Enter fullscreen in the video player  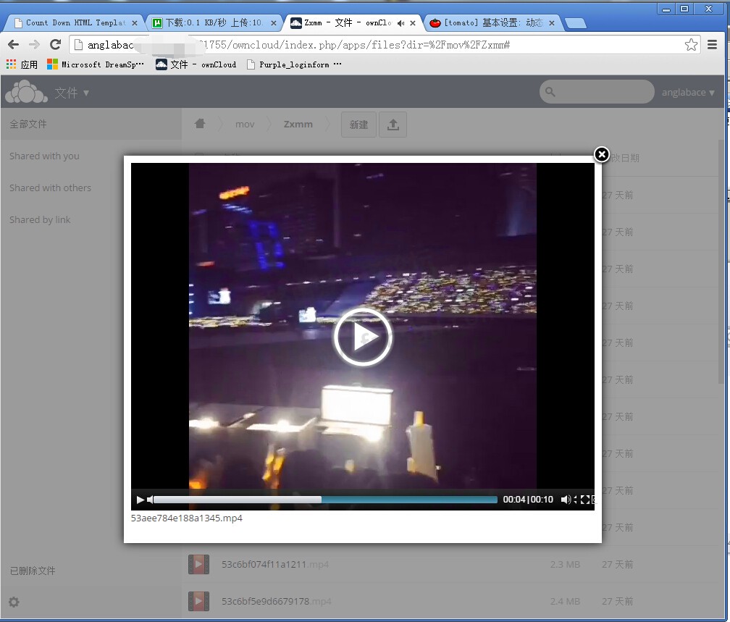click(584, 500)
